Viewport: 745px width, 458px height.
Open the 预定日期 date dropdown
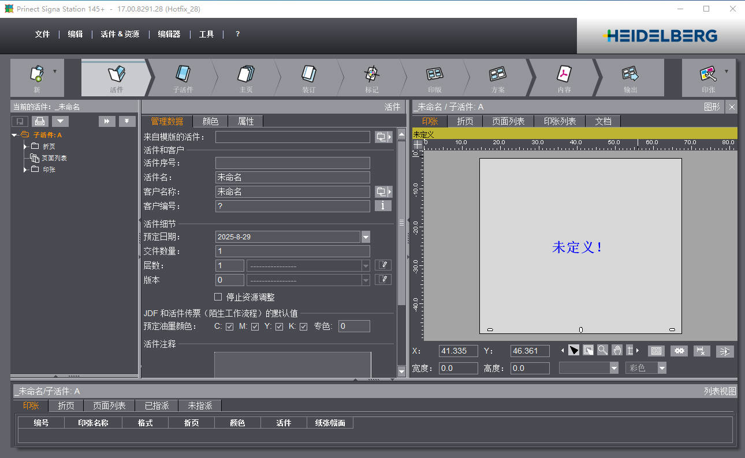[365, 237]
